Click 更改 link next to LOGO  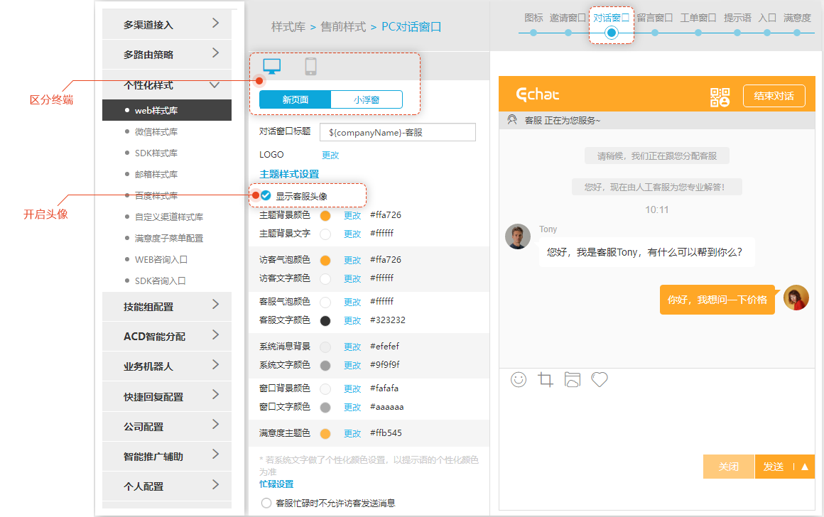[330, 155]
